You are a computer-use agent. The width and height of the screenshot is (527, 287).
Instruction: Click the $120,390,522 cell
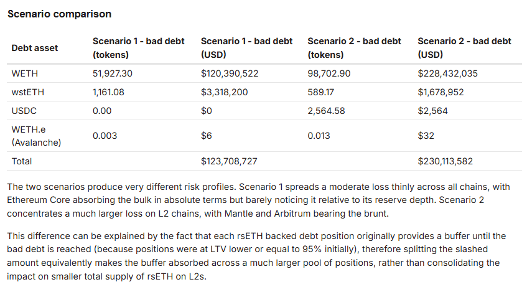[229, 73]
